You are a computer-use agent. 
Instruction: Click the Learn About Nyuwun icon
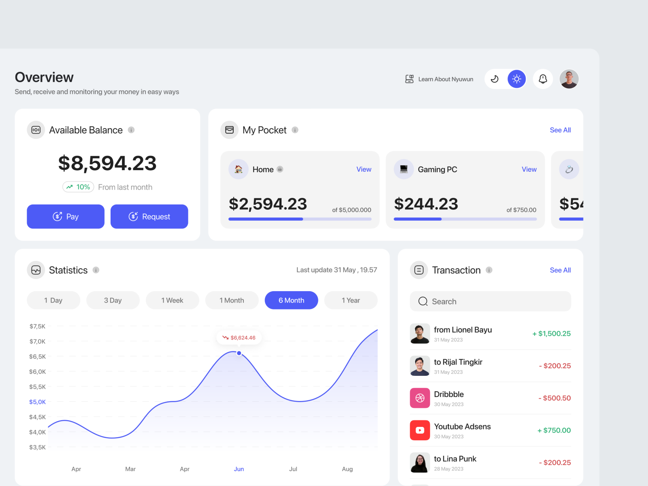point(409,79)
